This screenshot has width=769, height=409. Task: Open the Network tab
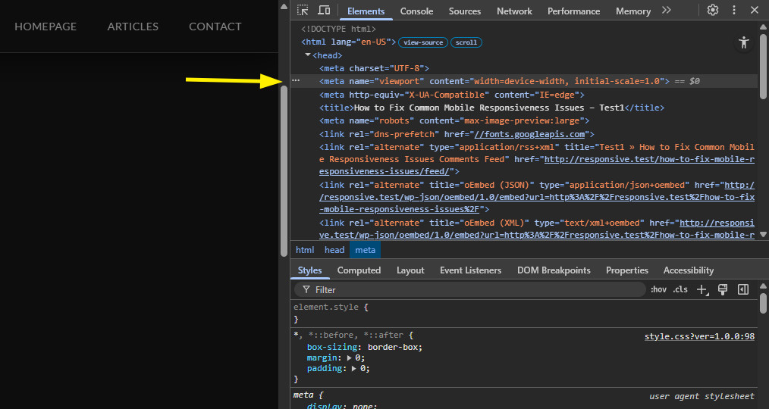tap(514, 11)
